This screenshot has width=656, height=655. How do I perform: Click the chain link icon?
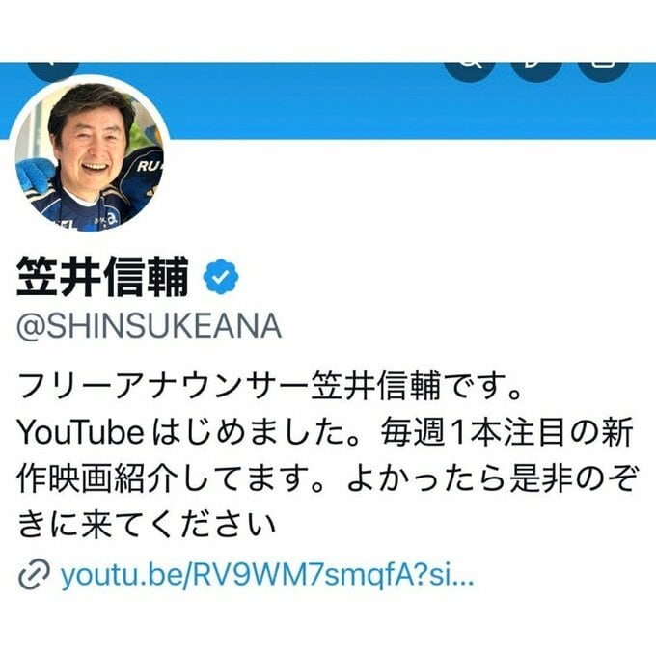coord(34,575)
